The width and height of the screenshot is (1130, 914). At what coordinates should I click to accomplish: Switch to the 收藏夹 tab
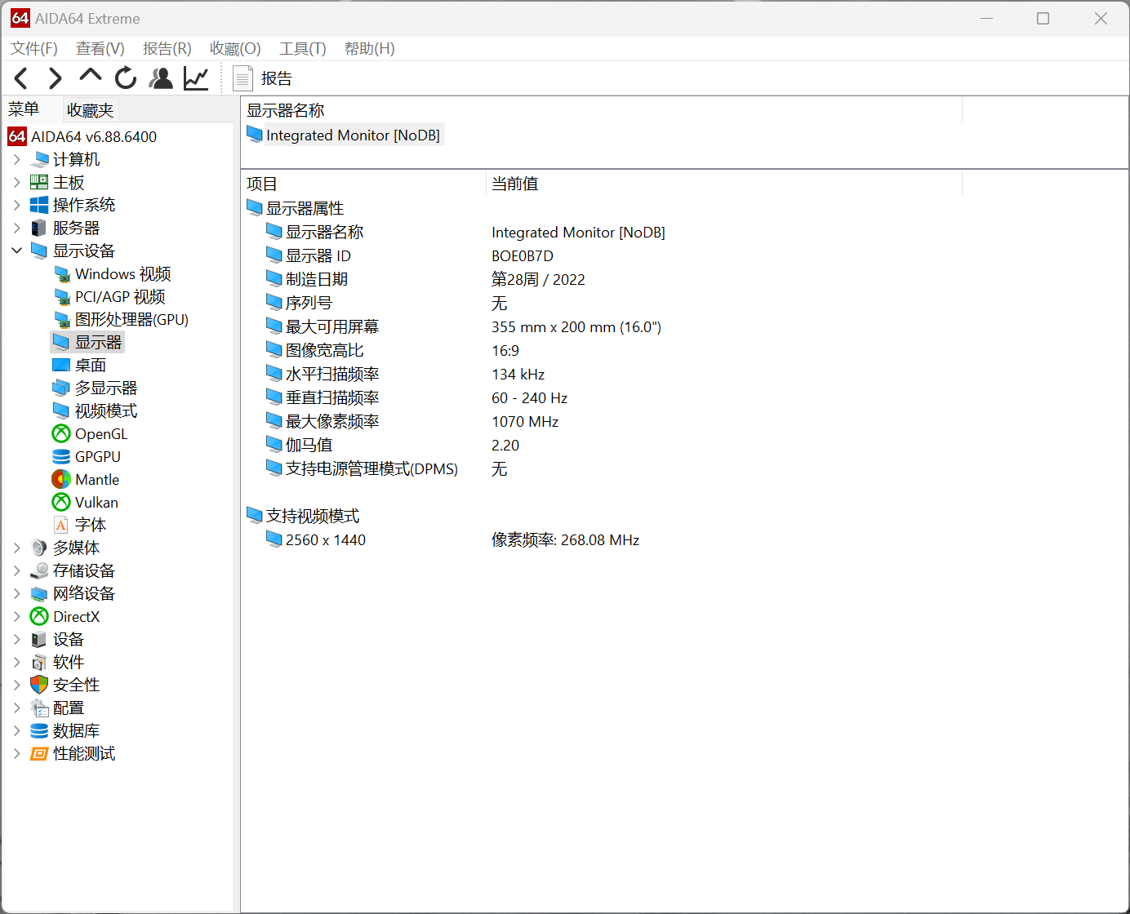91,110
